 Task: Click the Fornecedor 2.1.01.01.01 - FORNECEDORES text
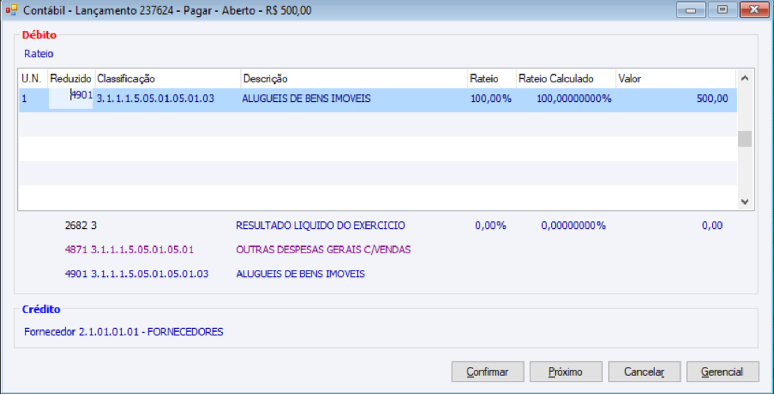coord(123,332)
